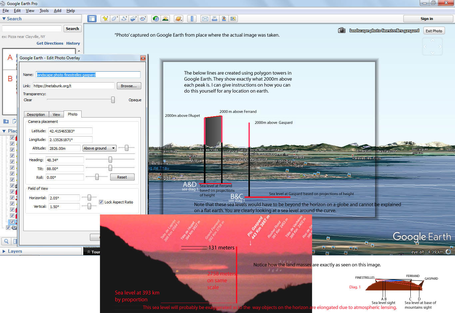The height and width of the screenshot is (313, 455).
Task: Toggle the checkbox in the highlighted Places row
Action: [12, 222]
